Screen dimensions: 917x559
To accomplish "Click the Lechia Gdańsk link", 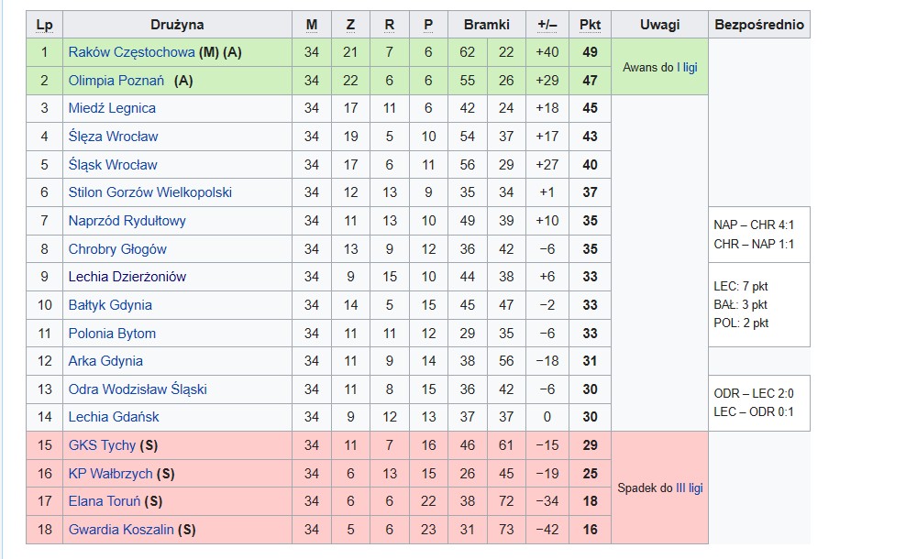I will (x=114, y=417).
